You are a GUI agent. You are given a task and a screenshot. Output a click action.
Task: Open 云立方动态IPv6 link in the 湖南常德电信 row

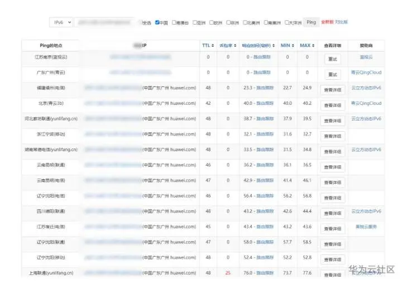[366, 150]
